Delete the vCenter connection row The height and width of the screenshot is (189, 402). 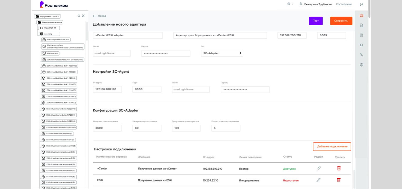339,169
